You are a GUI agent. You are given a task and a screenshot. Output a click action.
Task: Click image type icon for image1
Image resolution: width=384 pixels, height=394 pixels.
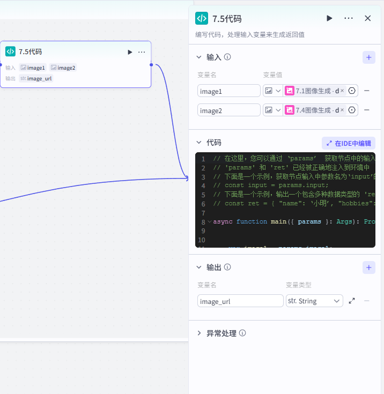(269, 91)
